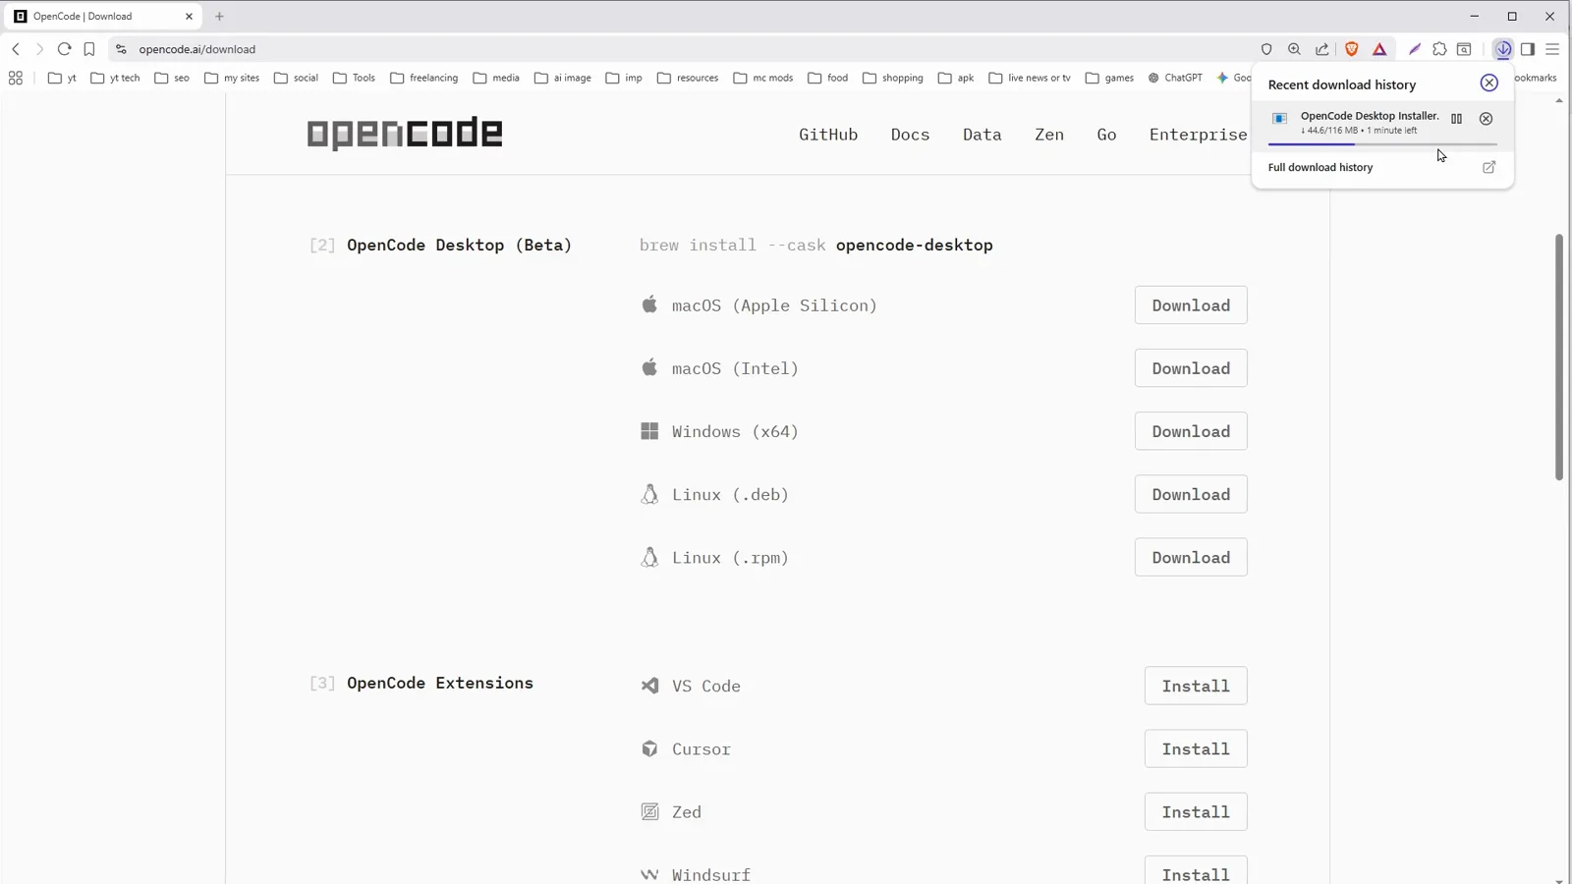Screen dimensions: 1572x884
Task: Open the Go nav link
Action: click(1106, 135)
